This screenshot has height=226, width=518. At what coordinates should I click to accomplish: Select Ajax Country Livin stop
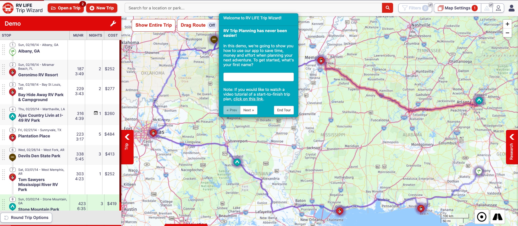(x=60, y=115)
